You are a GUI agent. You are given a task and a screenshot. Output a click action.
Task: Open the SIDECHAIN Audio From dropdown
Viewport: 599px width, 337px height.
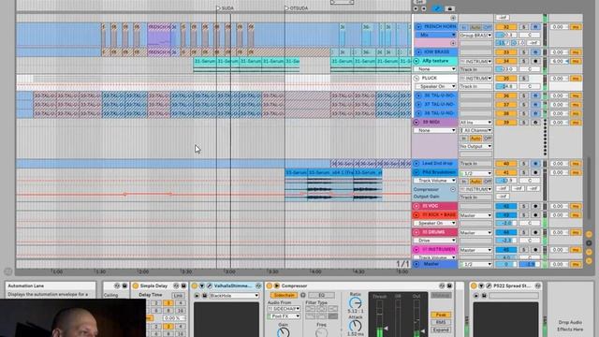pyautogui.click(x=284, y=309)
